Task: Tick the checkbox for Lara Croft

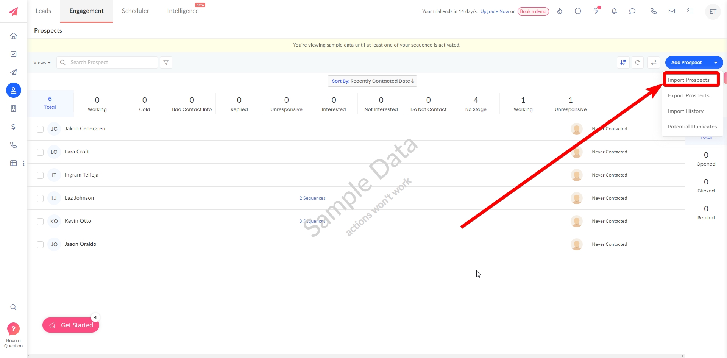Action: click(x=40, y=152)
